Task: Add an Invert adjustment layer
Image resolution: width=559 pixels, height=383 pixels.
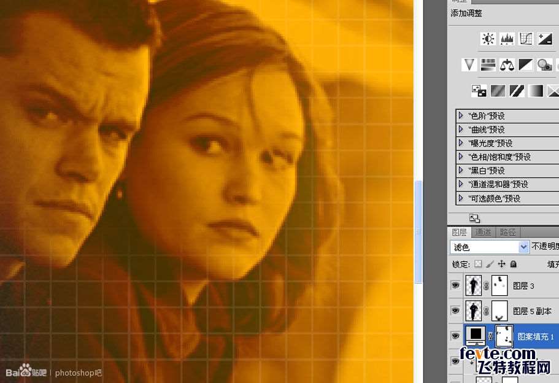Action: [479, 91]
